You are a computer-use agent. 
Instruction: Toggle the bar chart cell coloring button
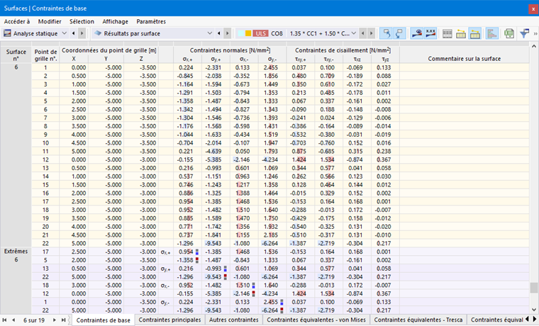(492, 34)
